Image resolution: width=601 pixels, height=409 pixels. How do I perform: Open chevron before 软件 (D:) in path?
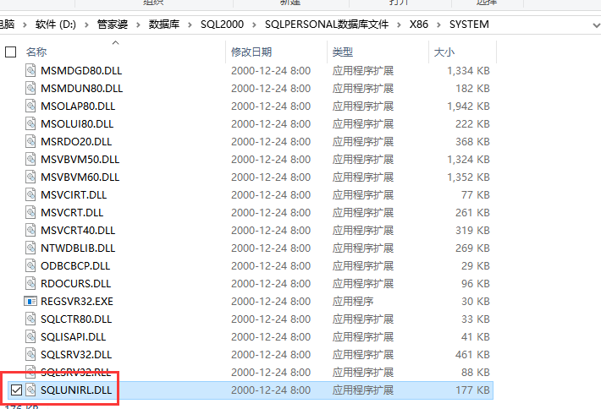25,25
